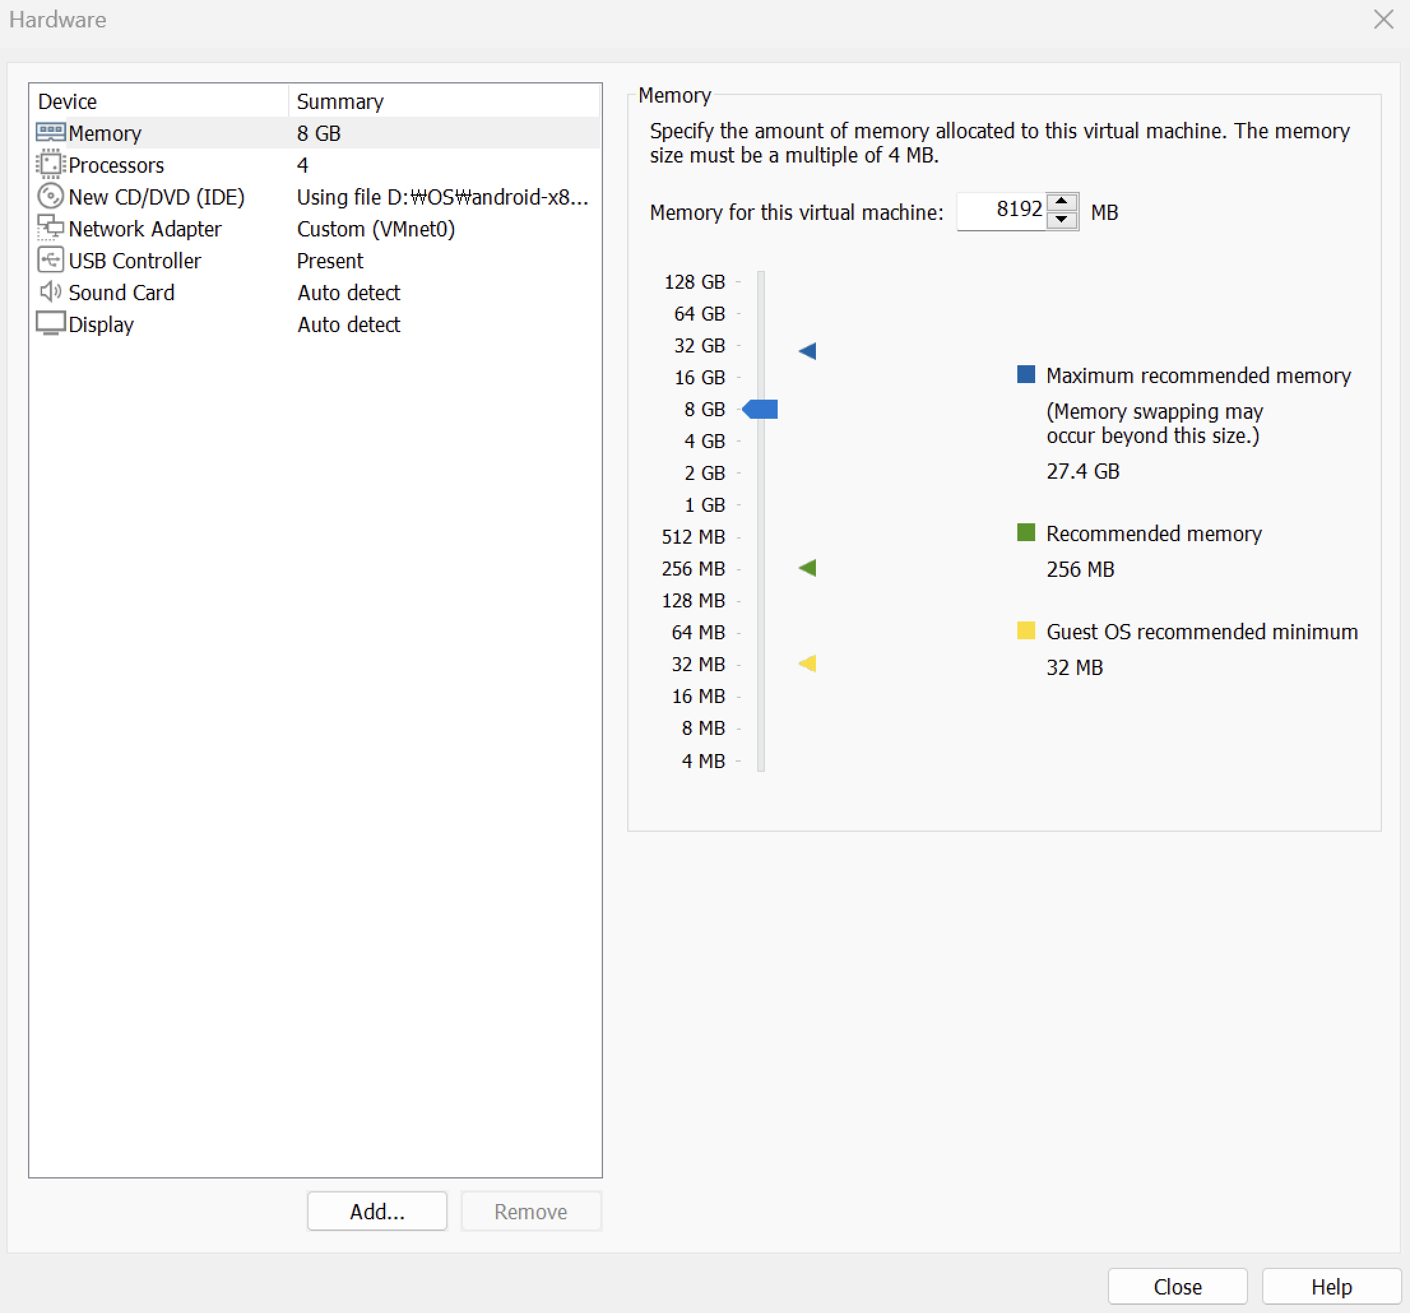
Task: Select the USB Controller icon
Action: [x=50, y=260]
